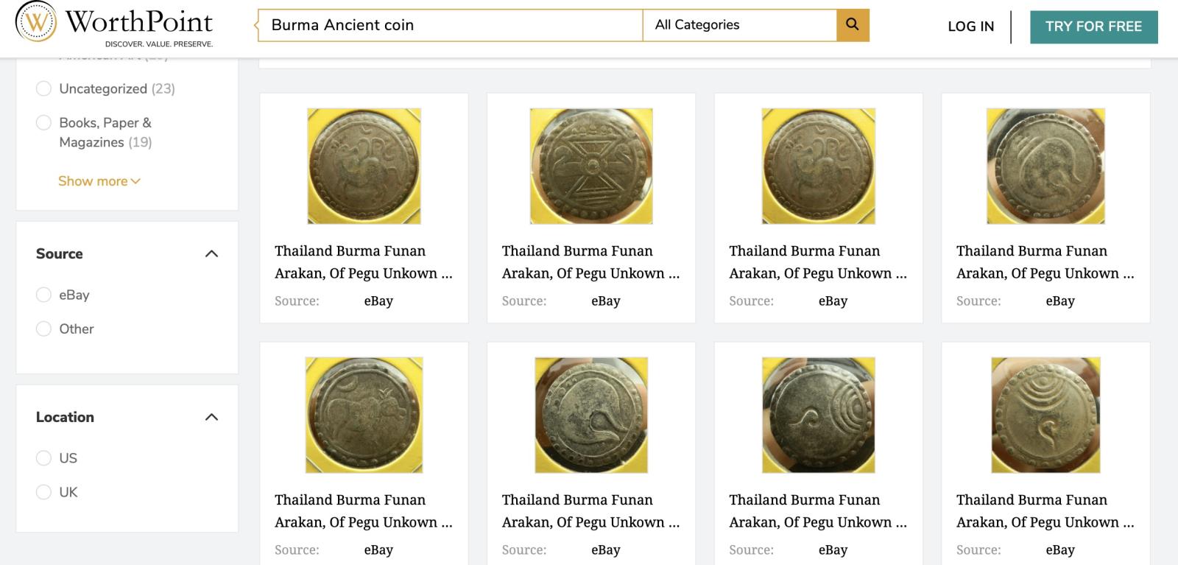
Task: Select the Uncategorized category filter
Action: pos(44,89)
